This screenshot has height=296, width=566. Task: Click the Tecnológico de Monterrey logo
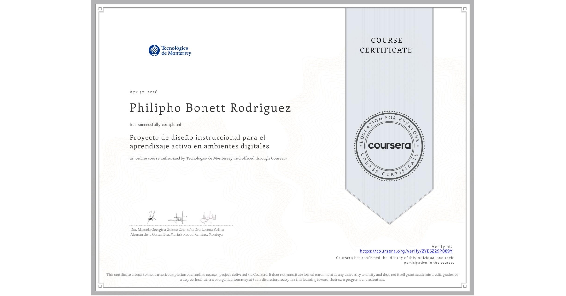coord(170,50)
